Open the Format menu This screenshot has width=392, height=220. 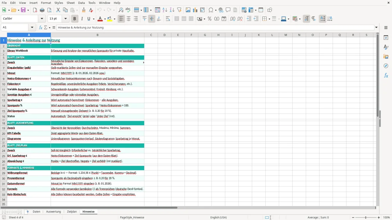coord(46,3)
